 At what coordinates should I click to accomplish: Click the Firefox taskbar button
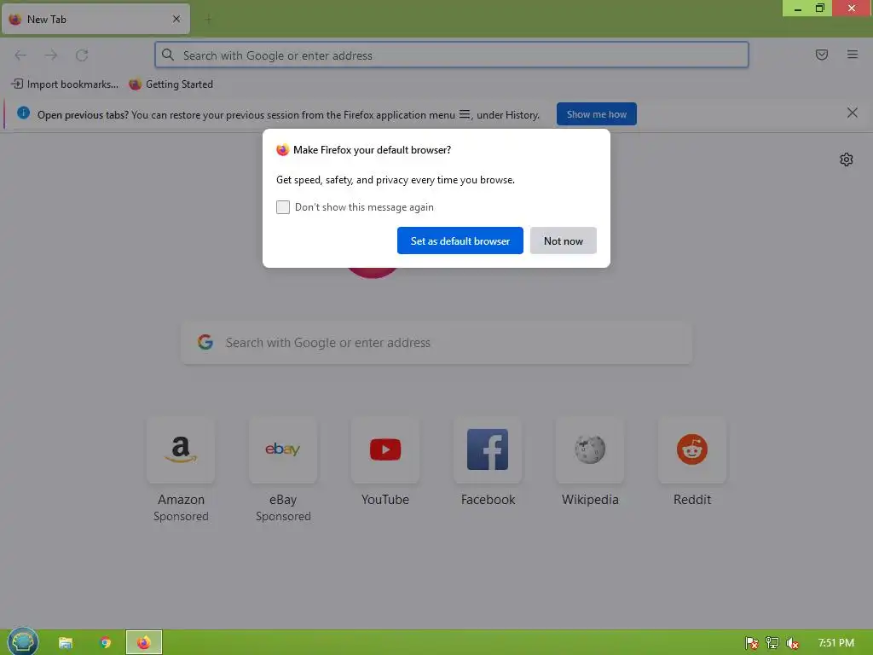click(143, 642)
